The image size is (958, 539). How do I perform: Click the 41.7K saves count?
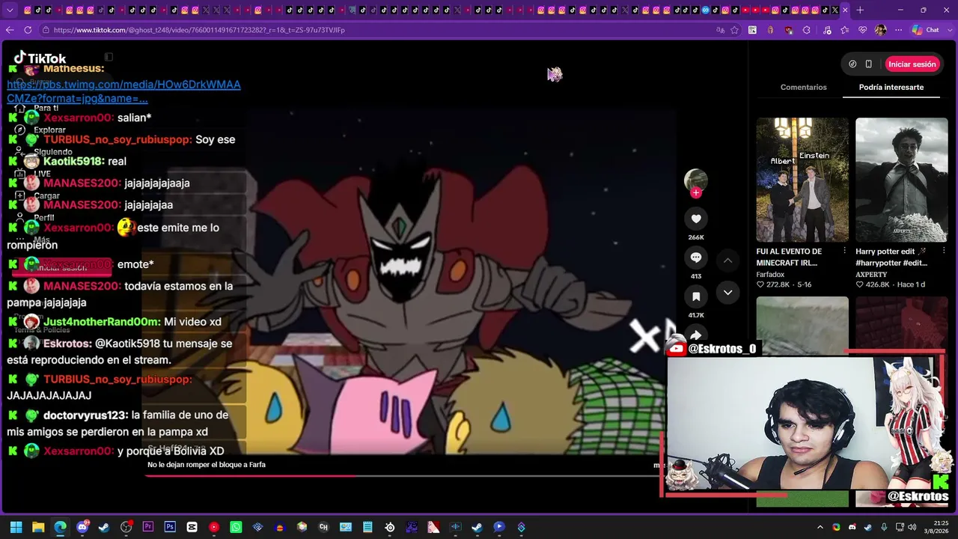click(696, 315)
